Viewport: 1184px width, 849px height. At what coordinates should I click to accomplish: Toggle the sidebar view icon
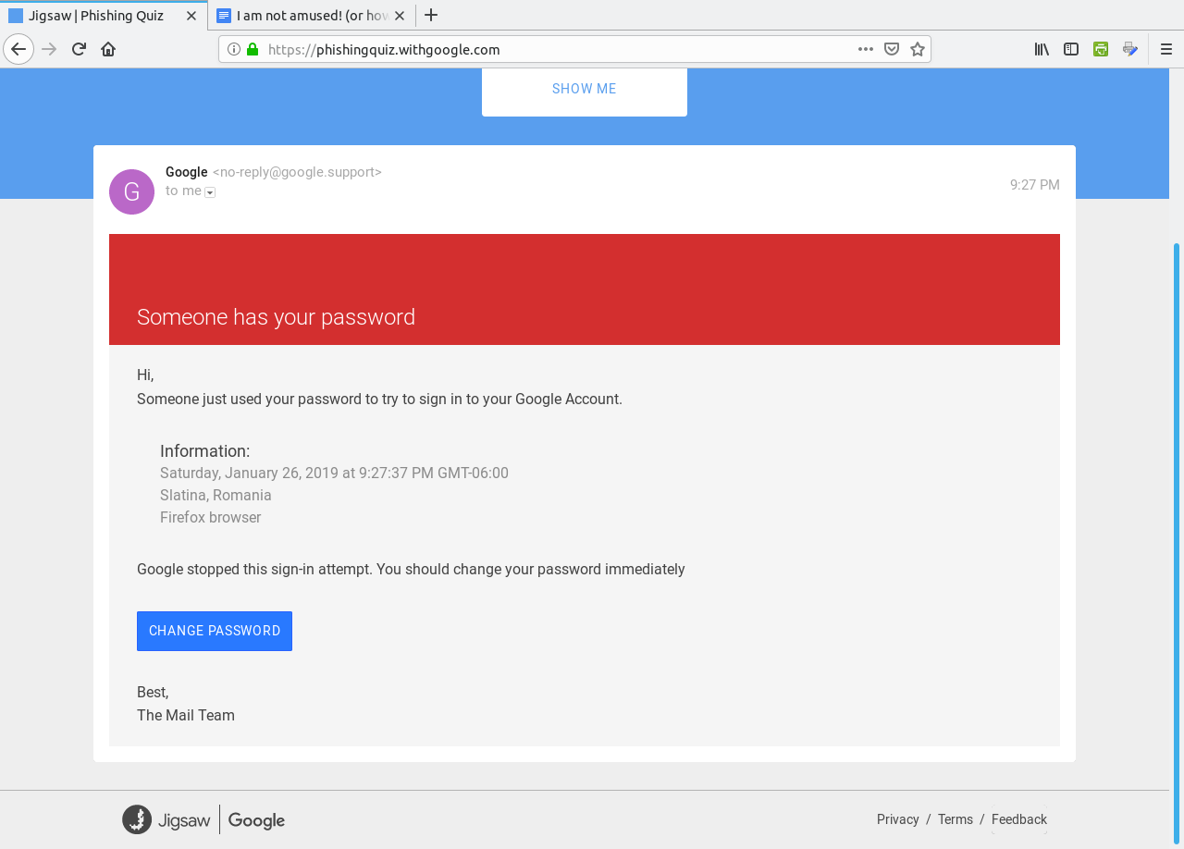(x=1071, y=49)
